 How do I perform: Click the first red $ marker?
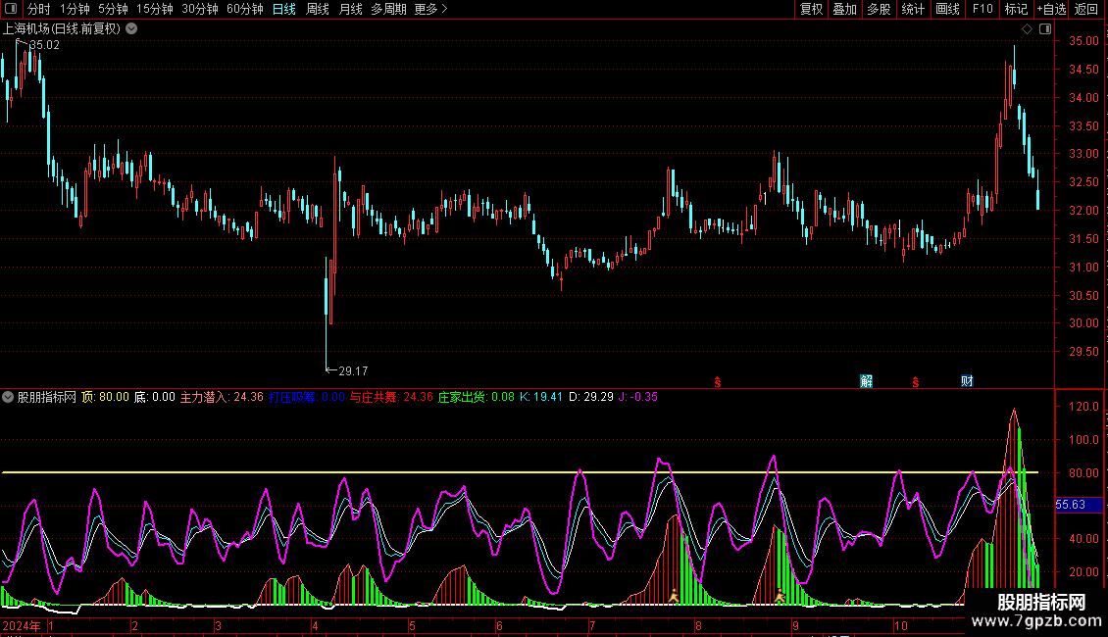(x=718, y=381)
